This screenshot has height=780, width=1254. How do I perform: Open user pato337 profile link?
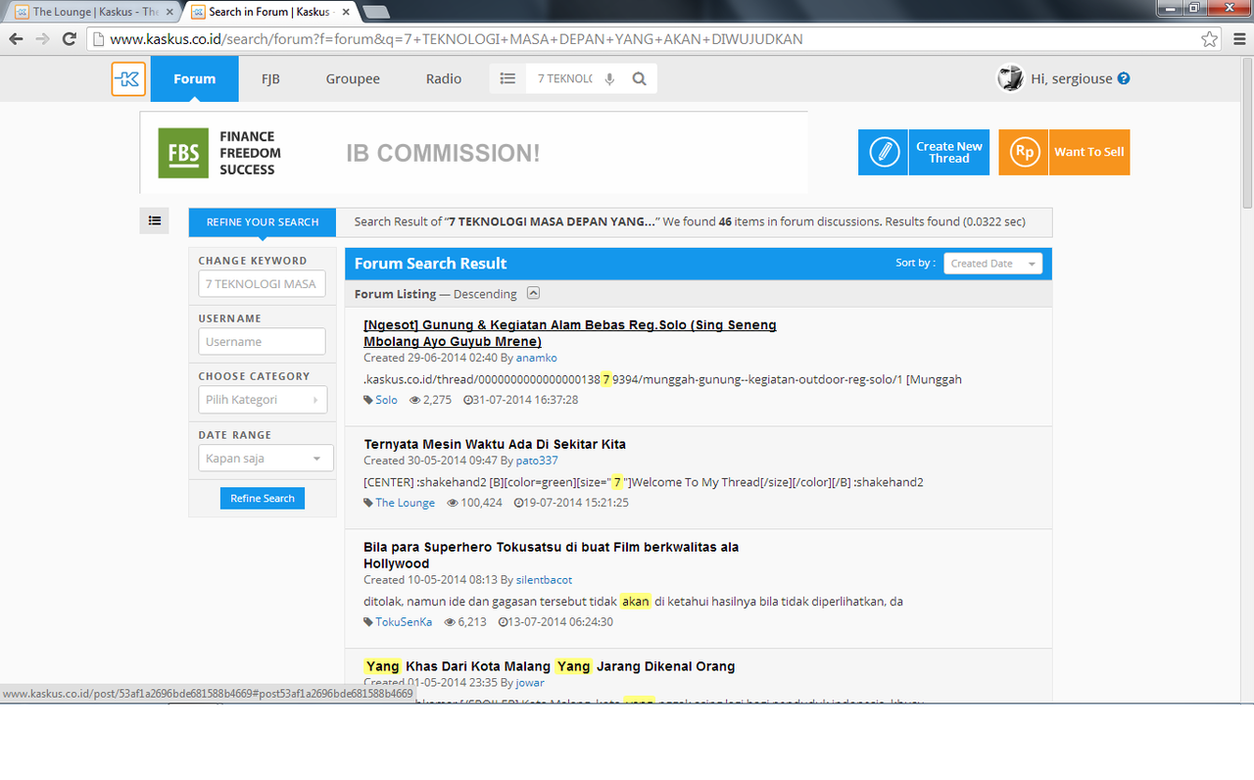pos(537,461)
